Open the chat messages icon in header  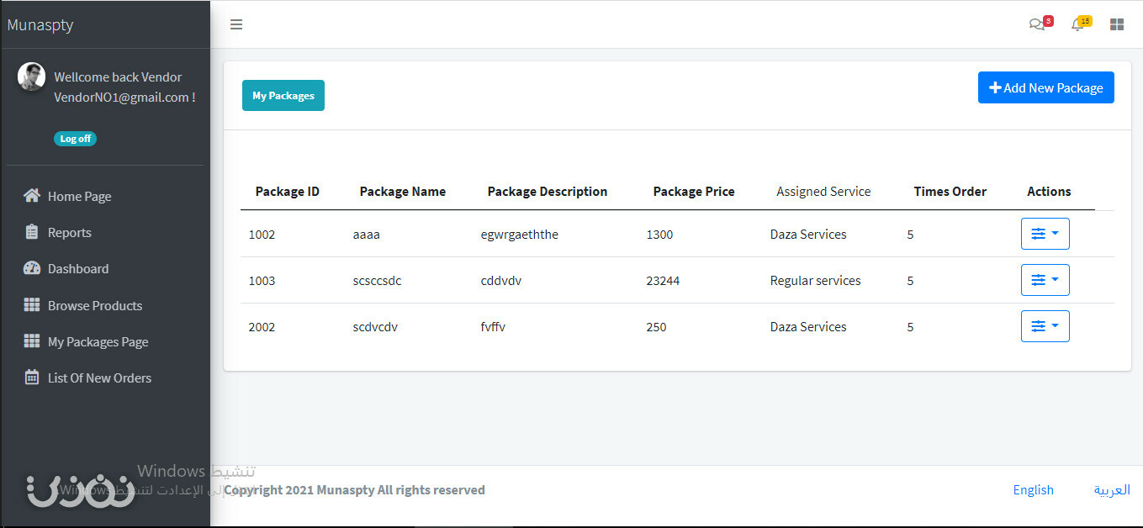(x=1037, y=24)
